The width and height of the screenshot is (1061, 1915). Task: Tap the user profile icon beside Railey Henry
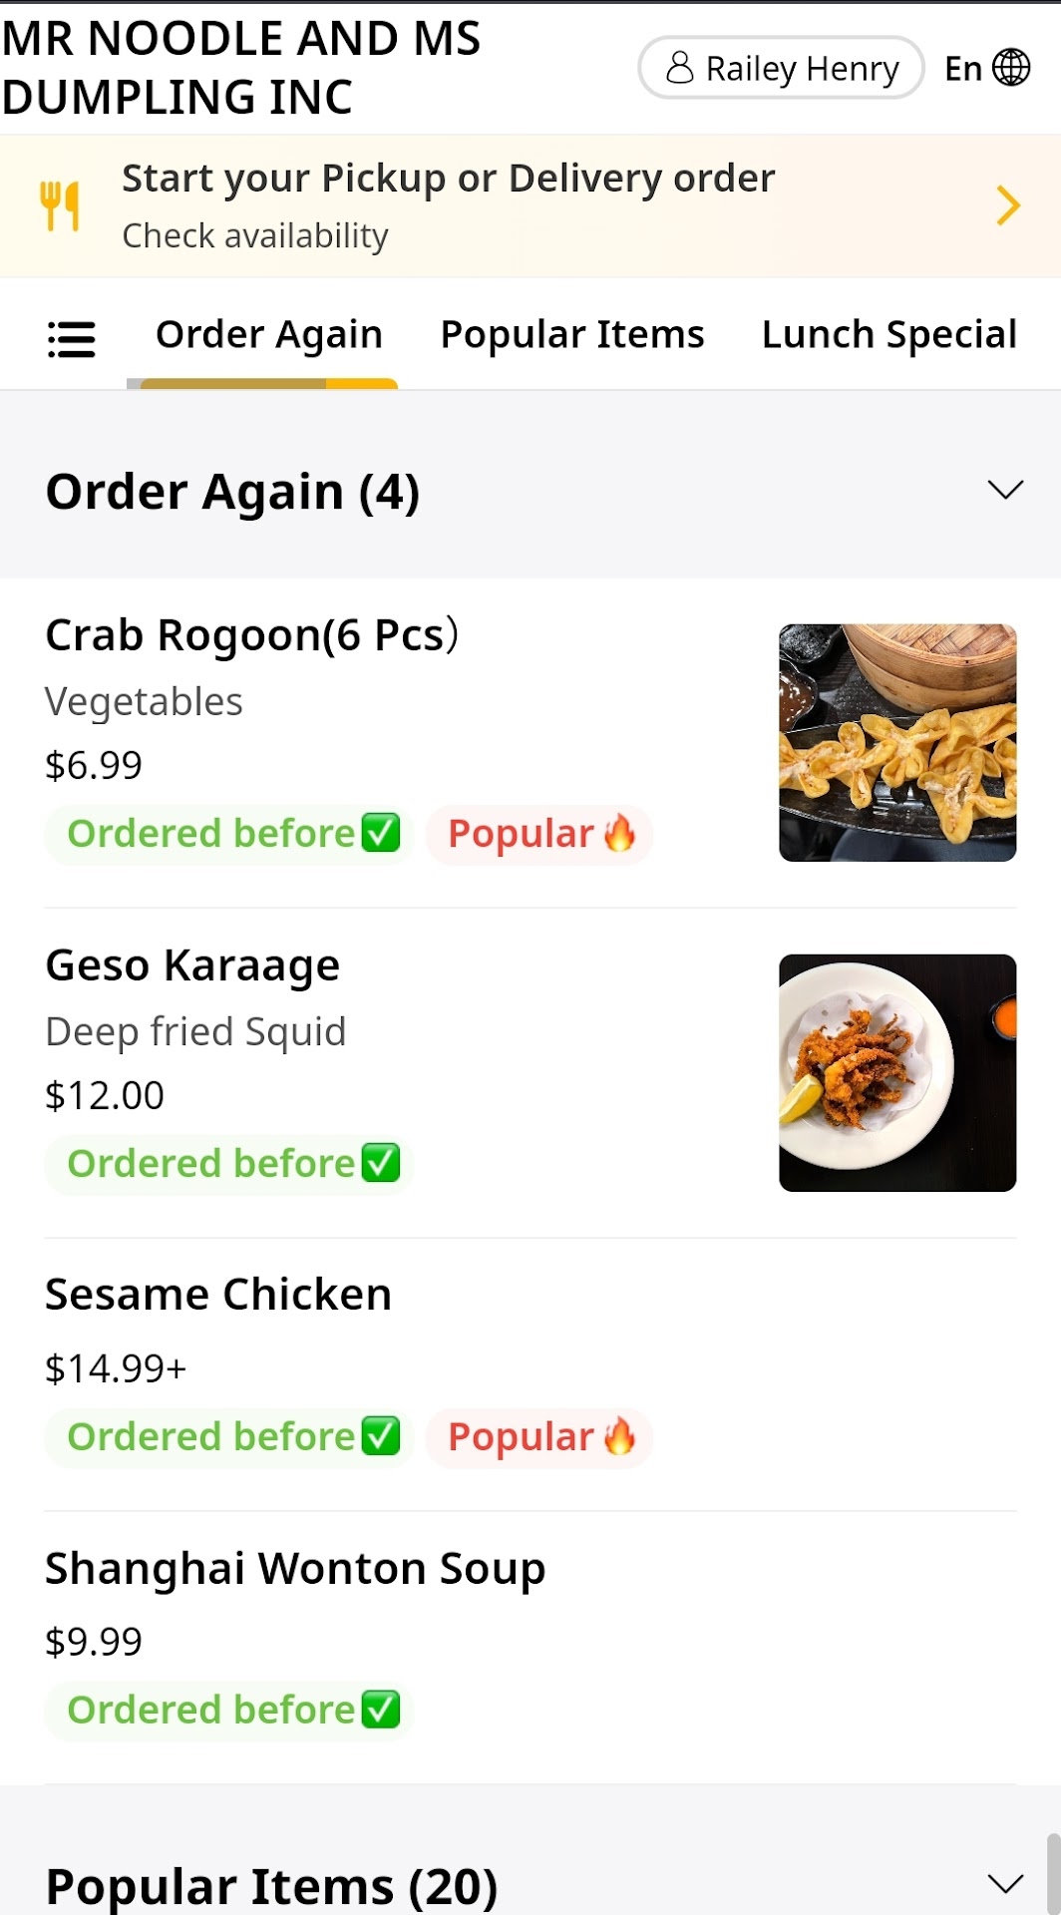tap(679, 68)
